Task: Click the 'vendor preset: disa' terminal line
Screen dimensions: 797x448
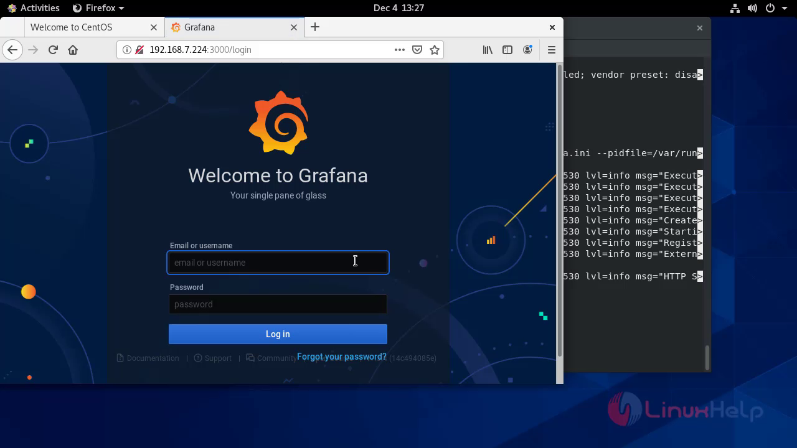Action: coord(633,75)
